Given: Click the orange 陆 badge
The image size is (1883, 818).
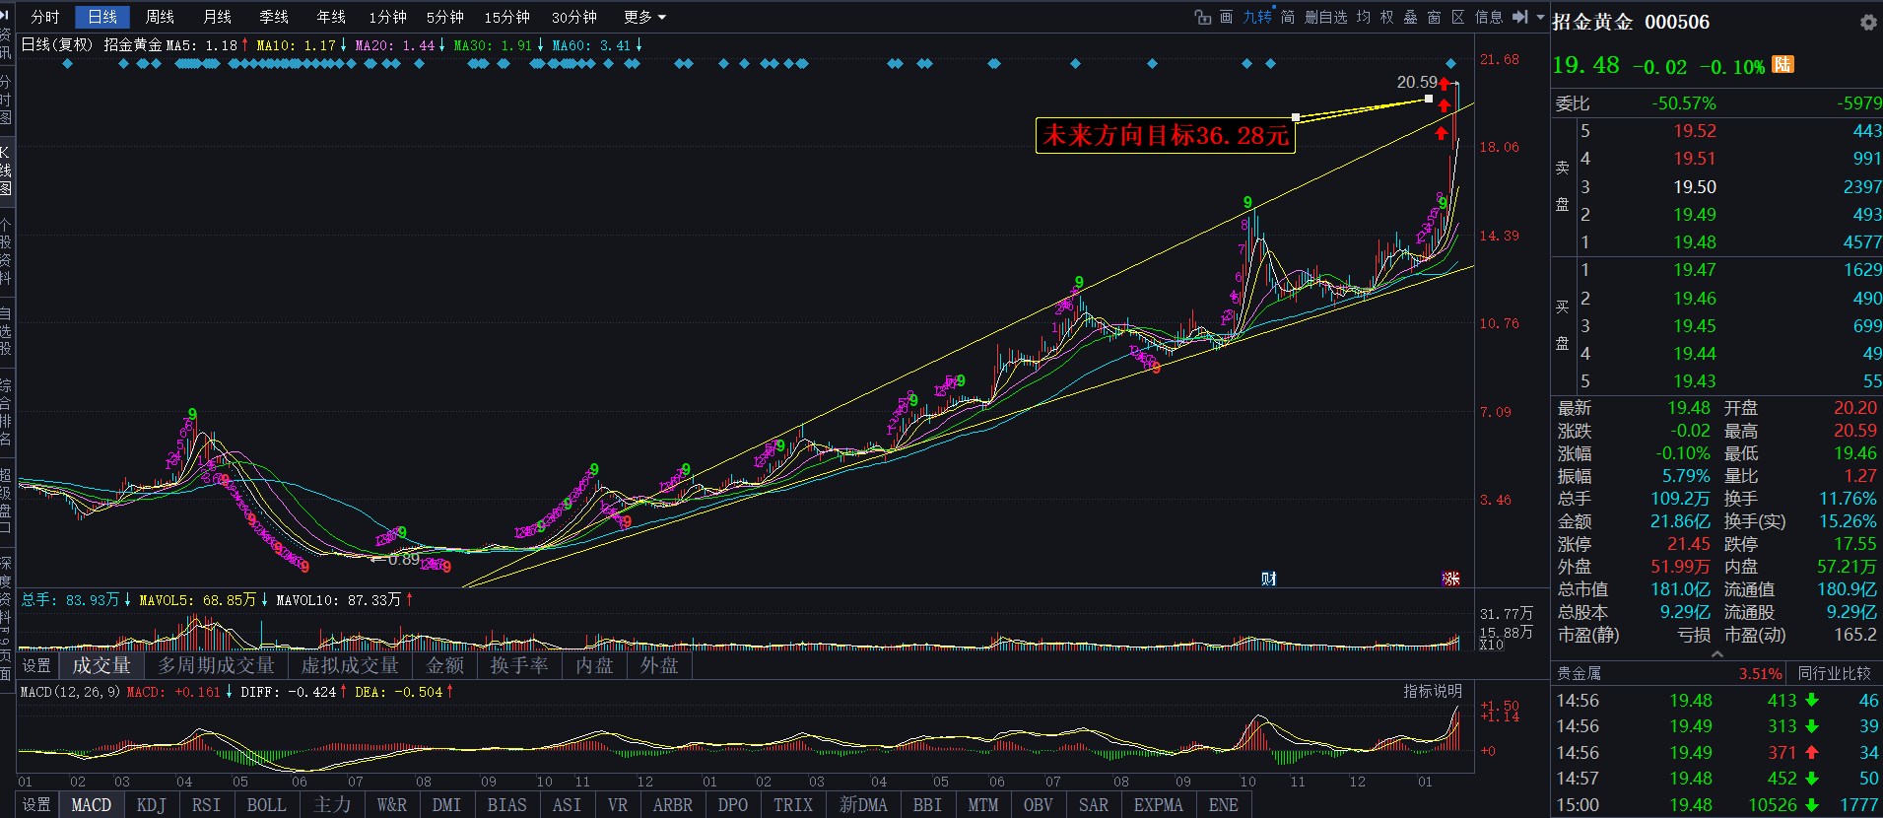Looking at the screenshot, I should tap(1782, 64).
